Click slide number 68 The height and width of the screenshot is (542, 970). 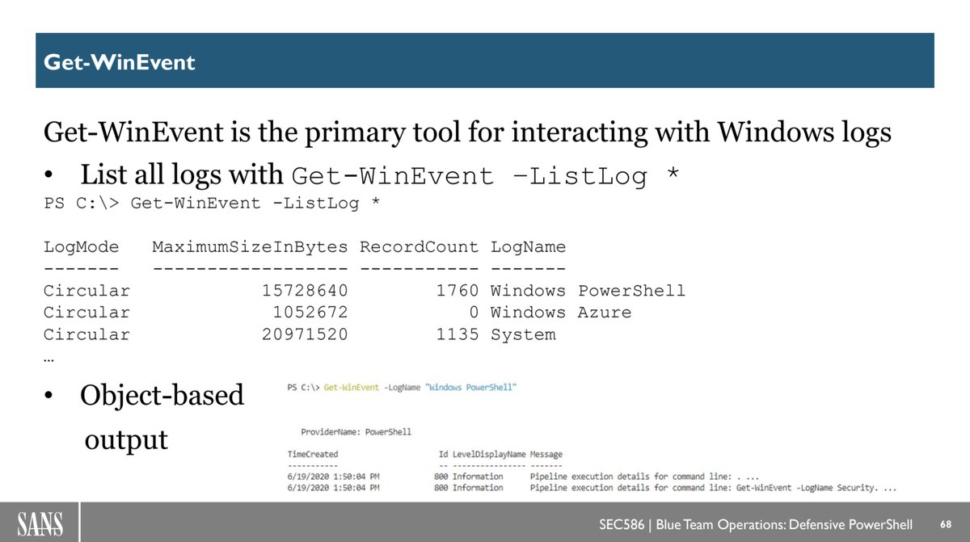coord(947,525)
